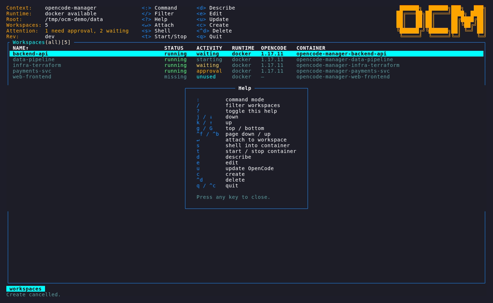Image resolution: width=493 pixels, height=303 pixels.
Task: Click the ACTIVITY column header
Action: (x=209, y=48)
